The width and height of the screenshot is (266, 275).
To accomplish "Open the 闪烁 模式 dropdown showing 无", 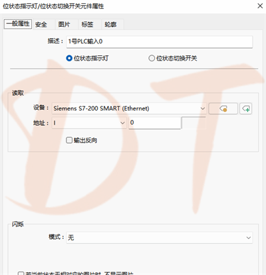I will tap(160, 238).
